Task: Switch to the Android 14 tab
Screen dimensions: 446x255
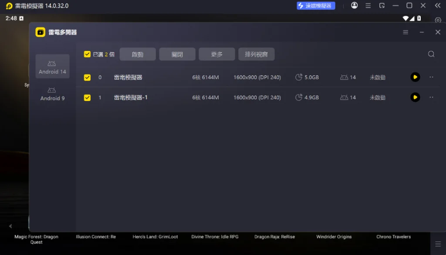Action: [x=52, y=66]
